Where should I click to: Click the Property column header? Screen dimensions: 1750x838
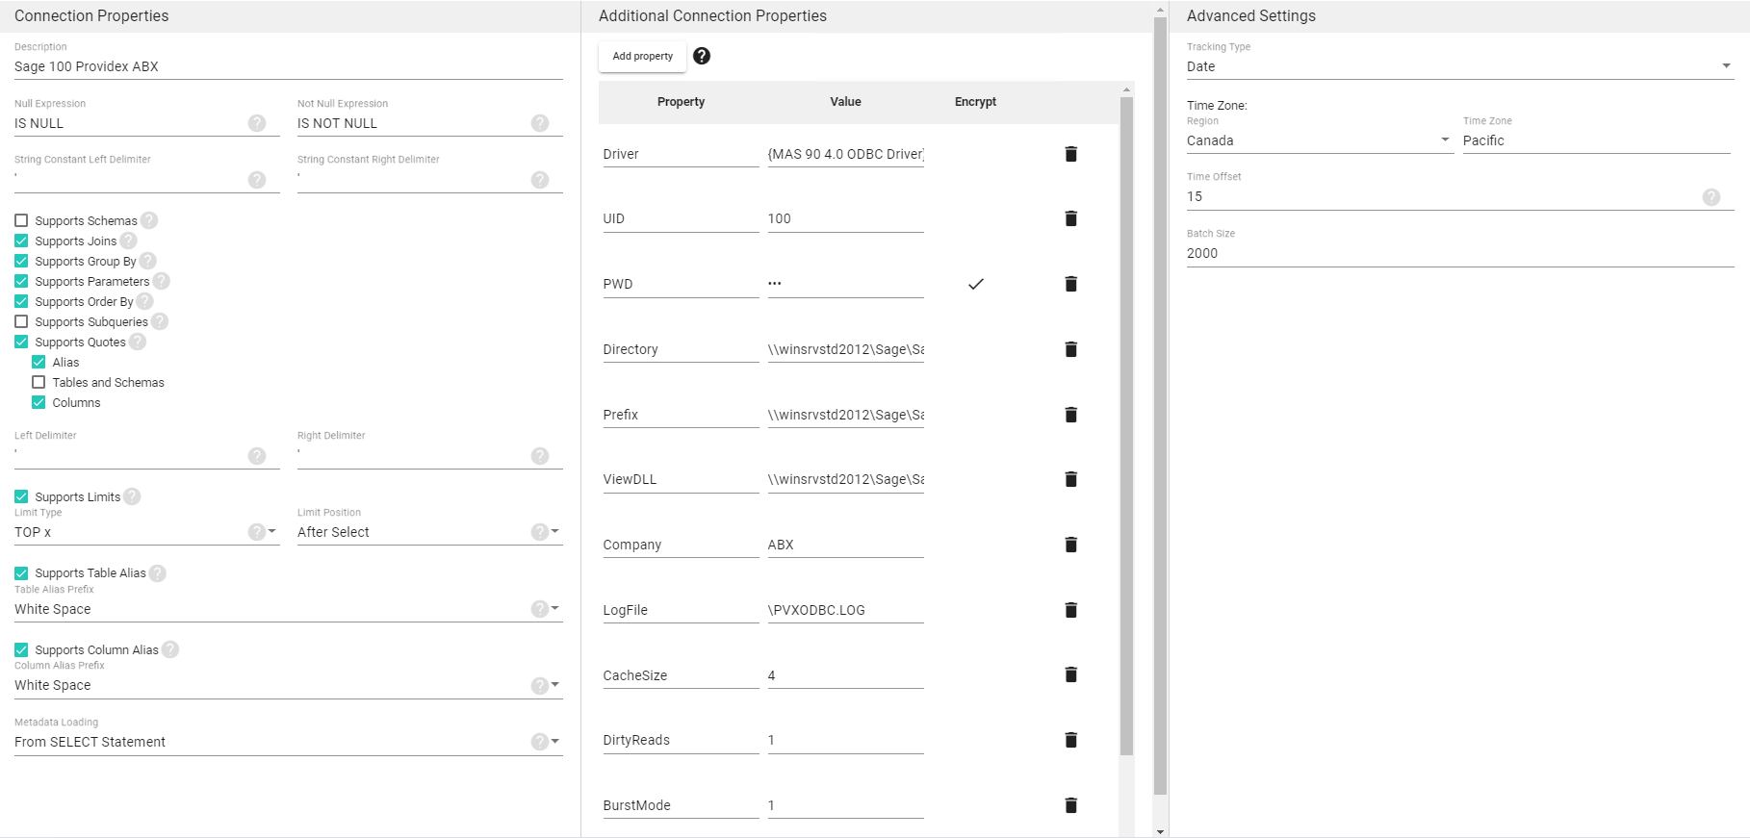coord(681,102)
